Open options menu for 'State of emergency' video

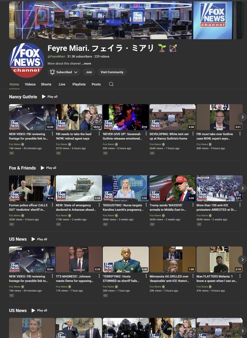click(x=99, y=205)
